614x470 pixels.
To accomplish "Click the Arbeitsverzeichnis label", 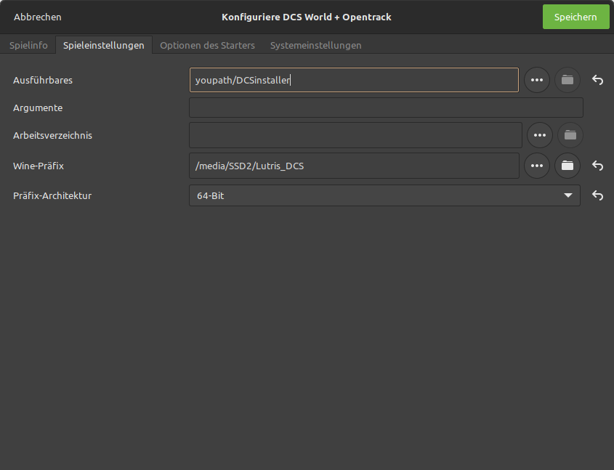I will [x=52, y=135].
